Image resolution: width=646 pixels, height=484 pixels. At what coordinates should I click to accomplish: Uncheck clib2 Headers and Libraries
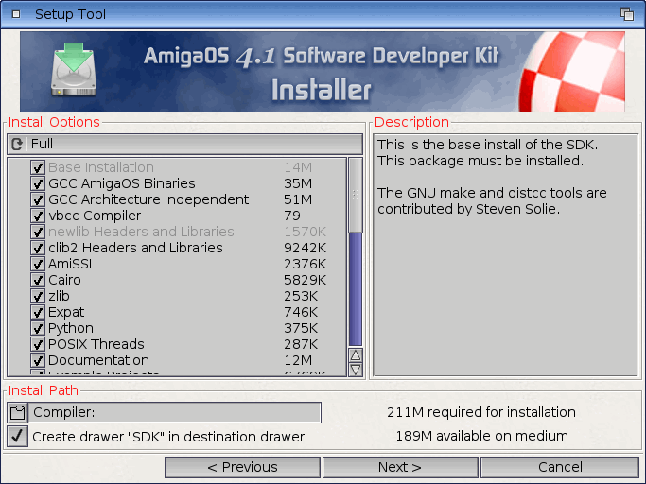coord(38,248)
